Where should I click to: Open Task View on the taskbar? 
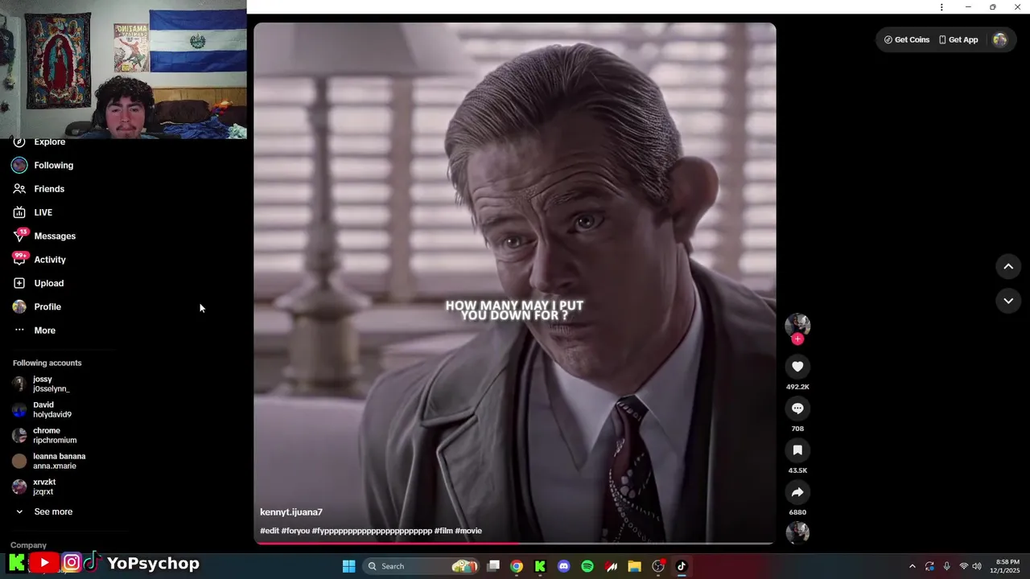(x=493, y=566)
